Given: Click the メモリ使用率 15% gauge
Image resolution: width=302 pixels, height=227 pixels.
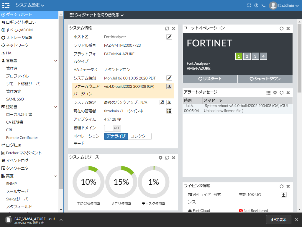Looking at the screenshot, I should pos(121,182).
